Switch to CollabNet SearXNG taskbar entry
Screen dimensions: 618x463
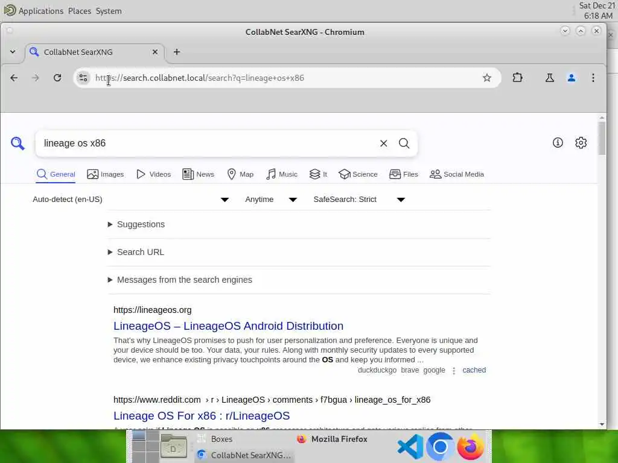[x=244, y=455]
